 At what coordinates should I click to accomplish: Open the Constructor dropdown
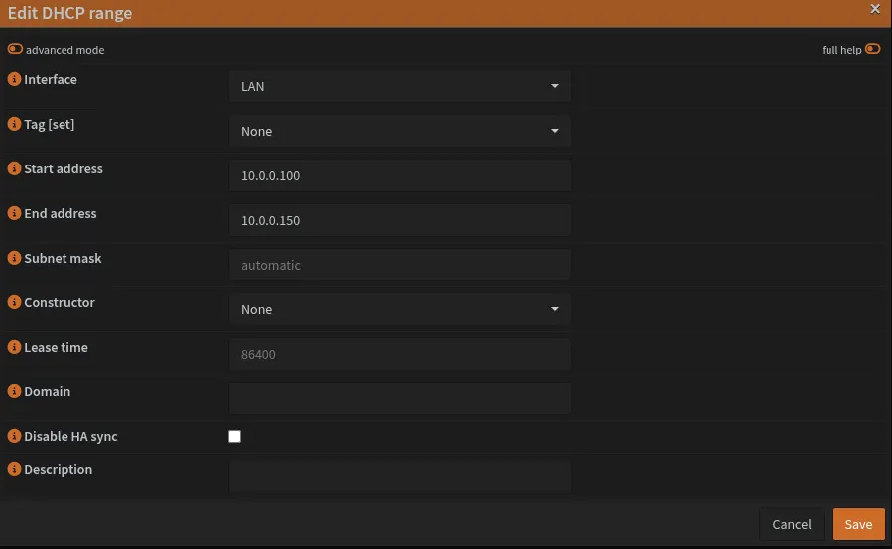[399, 309]
